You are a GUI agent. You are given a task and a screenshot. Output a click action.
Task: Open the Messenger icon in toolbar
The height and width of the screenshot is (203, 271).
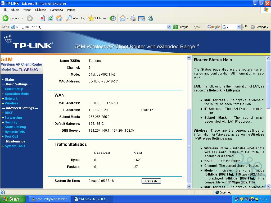[150, 18]
